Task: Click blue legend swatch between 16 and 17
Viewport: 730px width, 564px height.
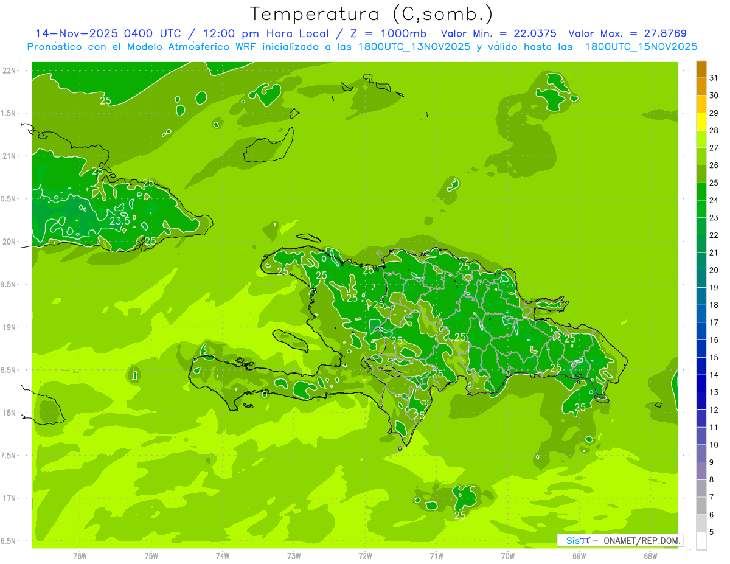Action: tap(701, 331)
